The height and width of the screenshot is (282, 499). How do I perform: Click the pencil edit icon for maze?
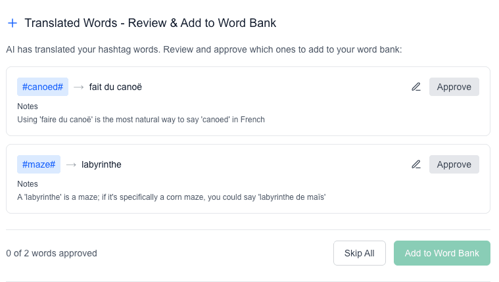416,164
